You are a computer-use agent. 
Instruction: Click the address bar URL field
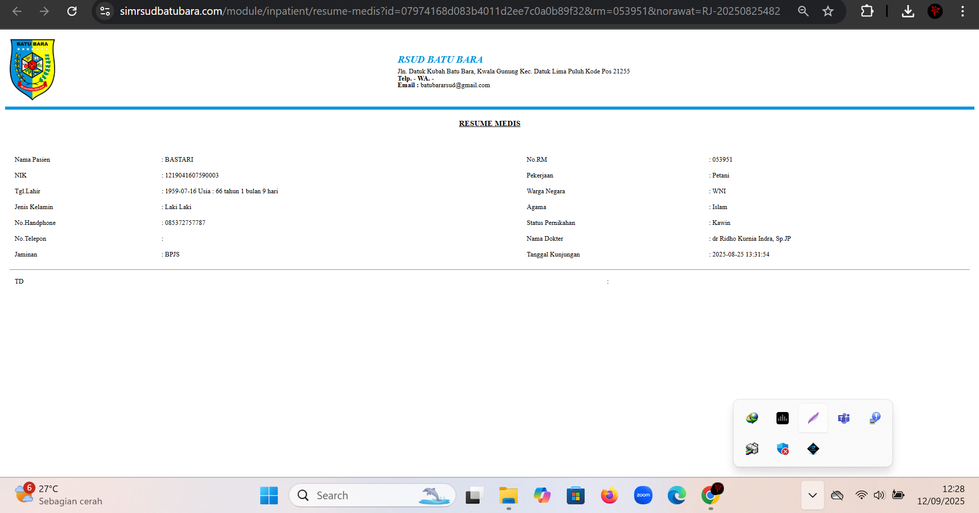(449, 11)
